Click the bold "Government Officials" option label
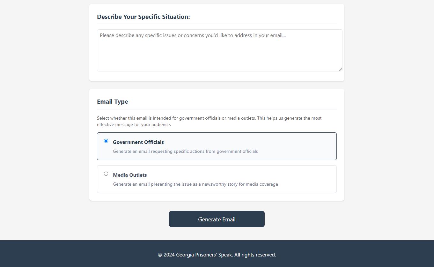 (138, 142)
